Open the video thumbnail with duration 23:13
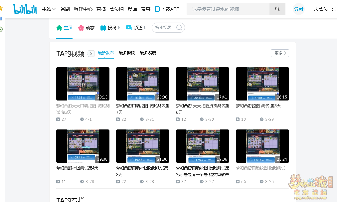Image resolution: width=337 pixels, height=202 pixels. (83, 84)
